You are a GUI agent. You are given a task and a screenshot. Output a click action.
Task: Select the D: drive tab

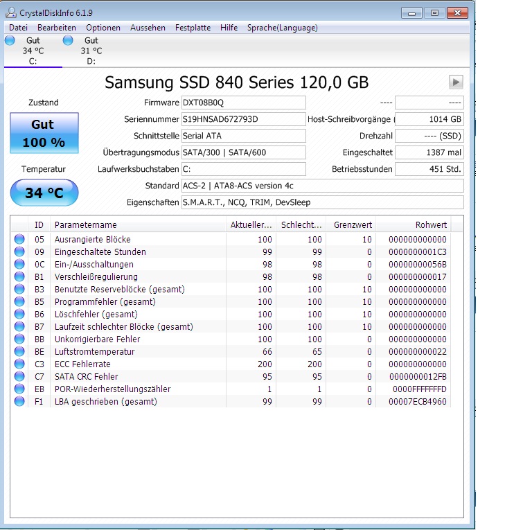(x=91, y=51)
